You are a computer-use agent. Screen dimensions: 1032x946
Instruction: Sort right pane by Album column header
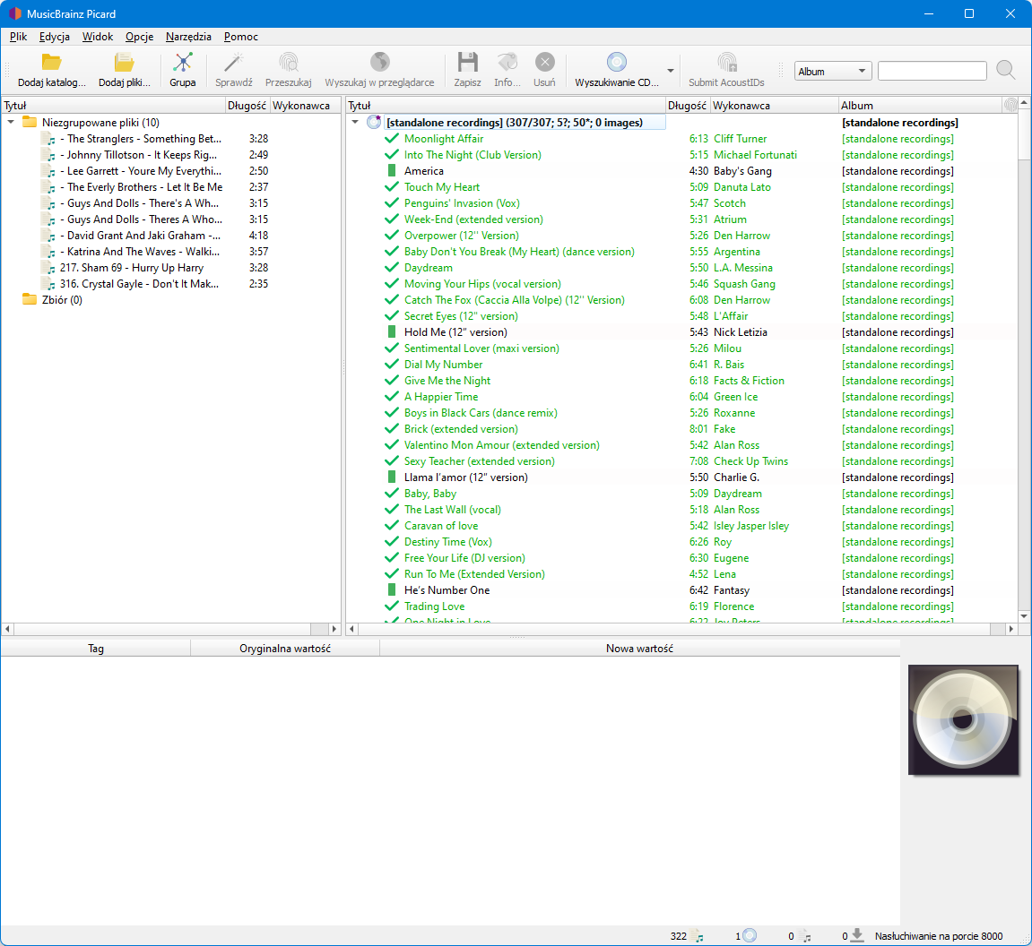point(920,105)
